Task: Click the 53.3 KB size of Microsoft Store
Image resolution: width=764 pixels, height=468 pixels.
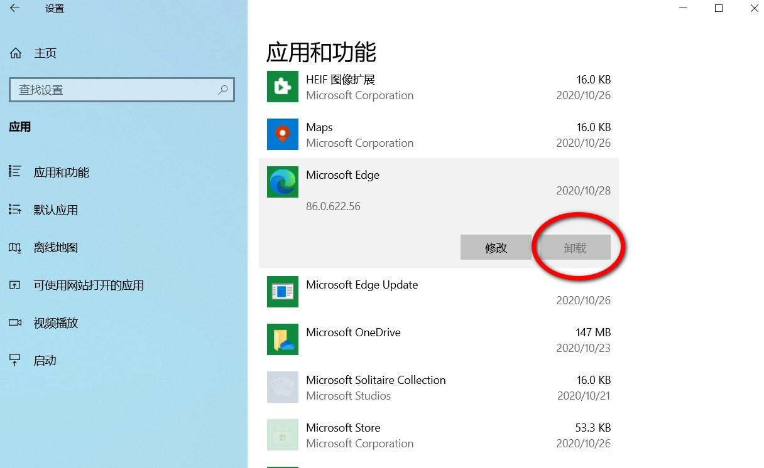Action: point(593,428)
